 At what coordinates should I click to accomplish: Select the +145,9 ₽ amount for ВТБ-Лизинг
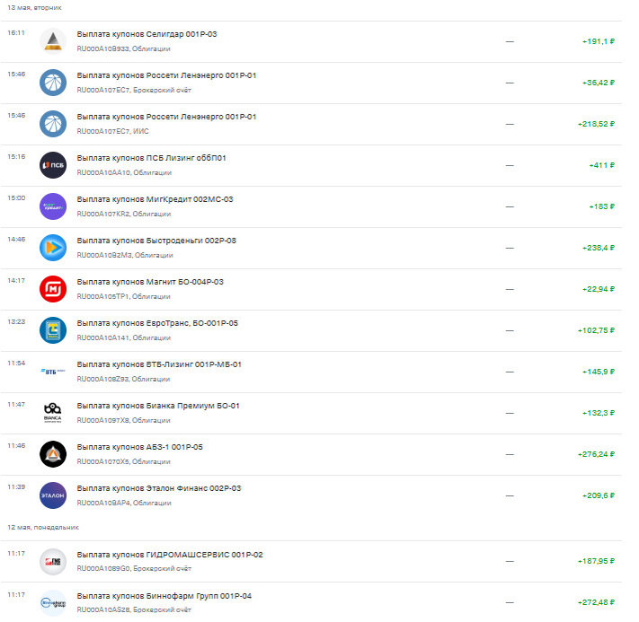click(x=599, y=372)
